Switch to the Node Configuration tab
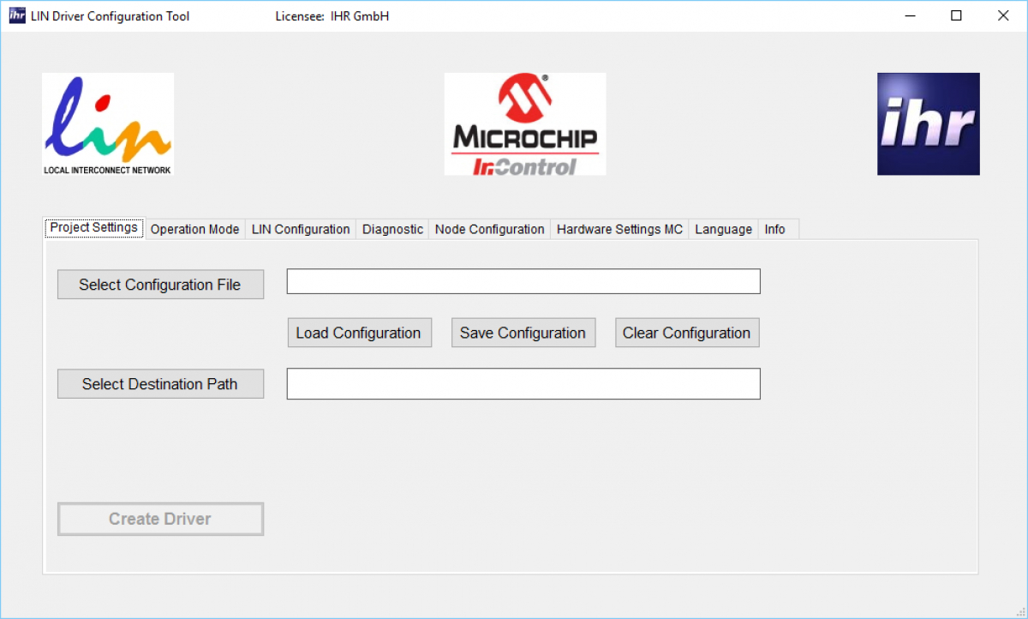 [489, 229]
